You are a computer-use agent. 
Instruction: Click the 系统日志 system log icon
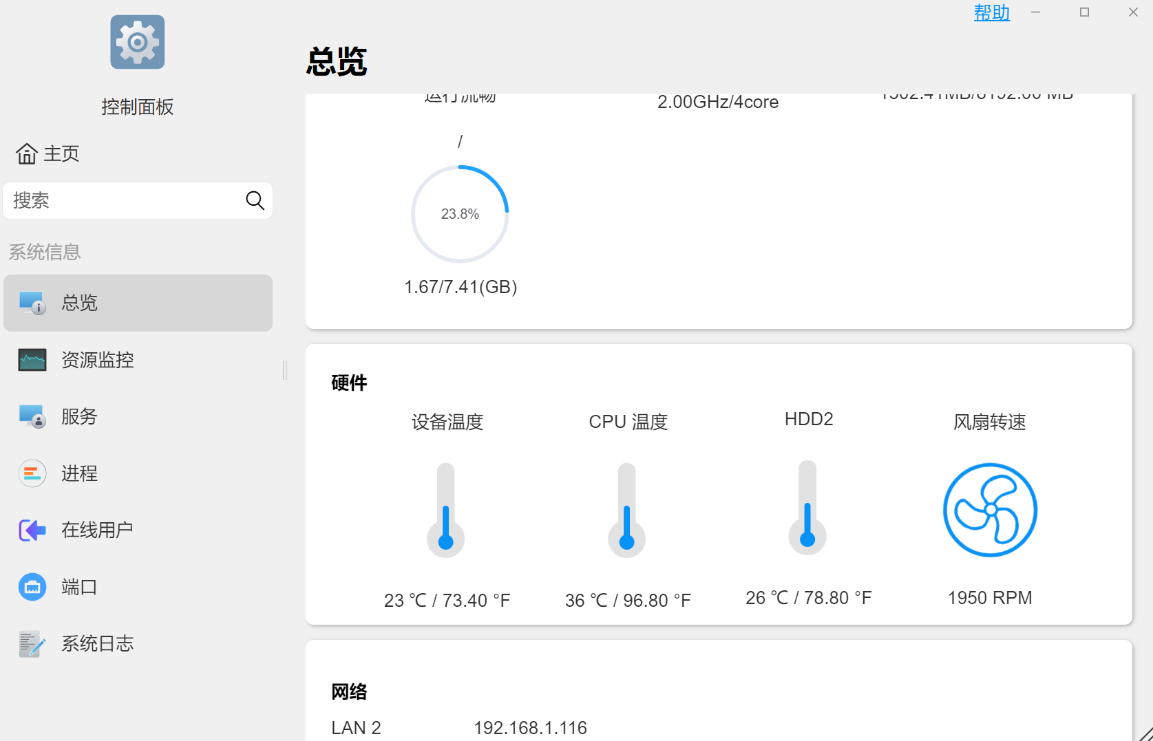pyautogui.click(x=32, y=644)
